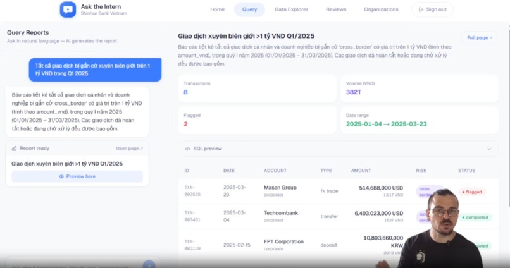Click the RISK column header
Image resolution: width=510 pixels, height=268 pixels.
pyautogui.click(x=421, y=171)
